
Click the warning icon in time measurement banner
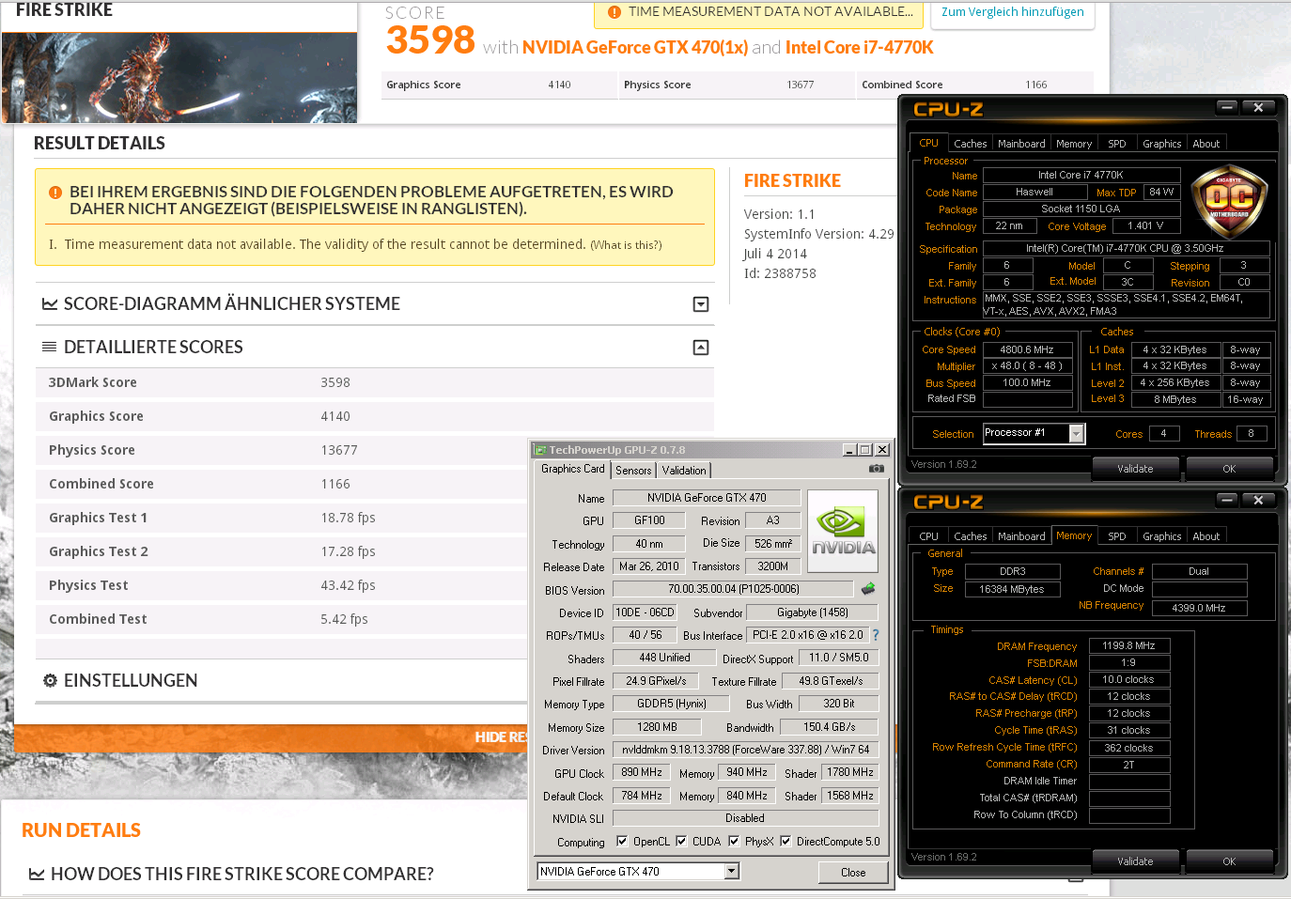[x=614, y=12]
